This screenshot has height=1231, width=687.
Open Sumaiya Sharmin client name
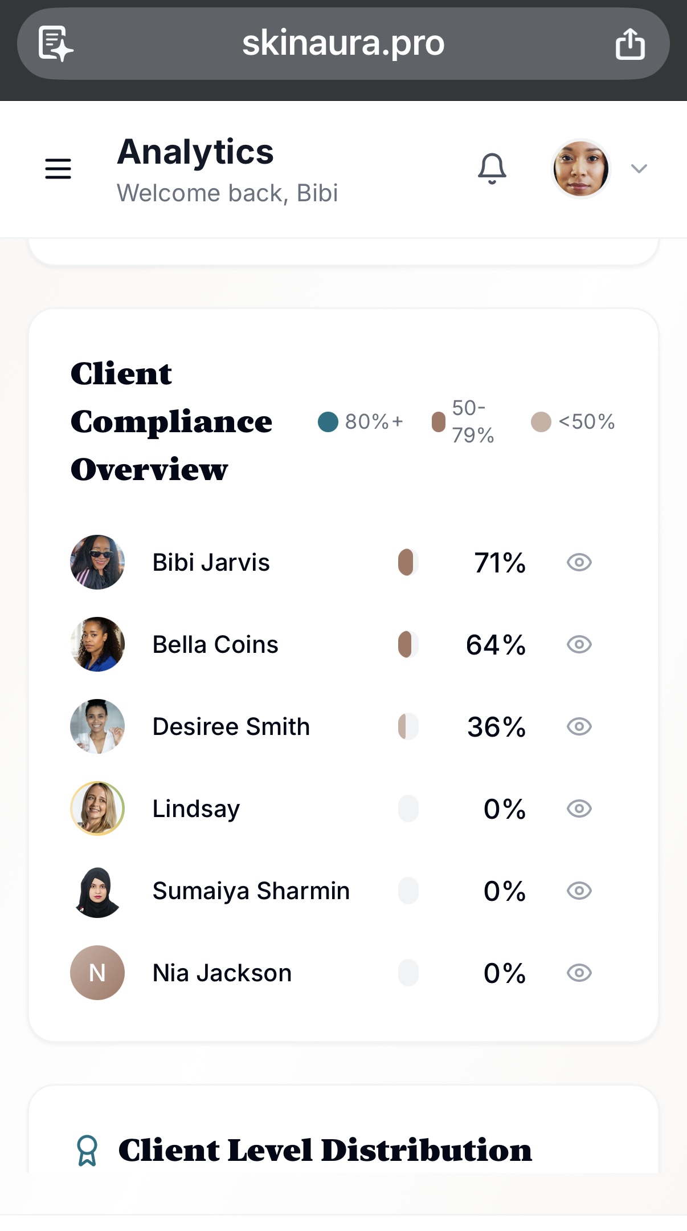tap(251, 891)
